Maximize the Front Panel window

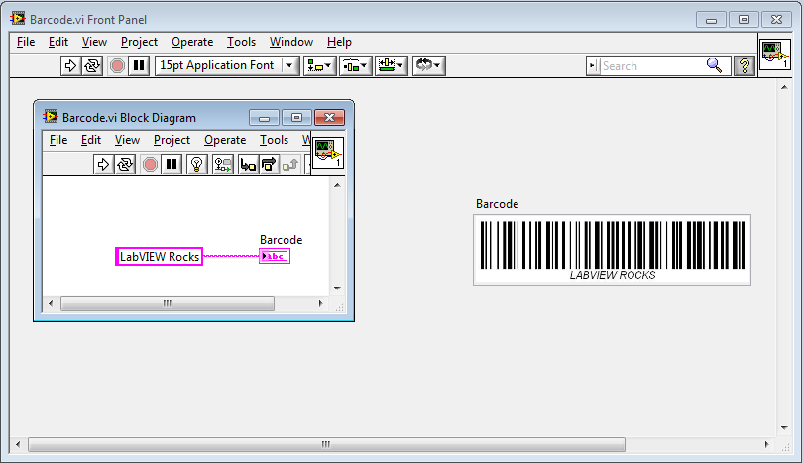[744, 20]
